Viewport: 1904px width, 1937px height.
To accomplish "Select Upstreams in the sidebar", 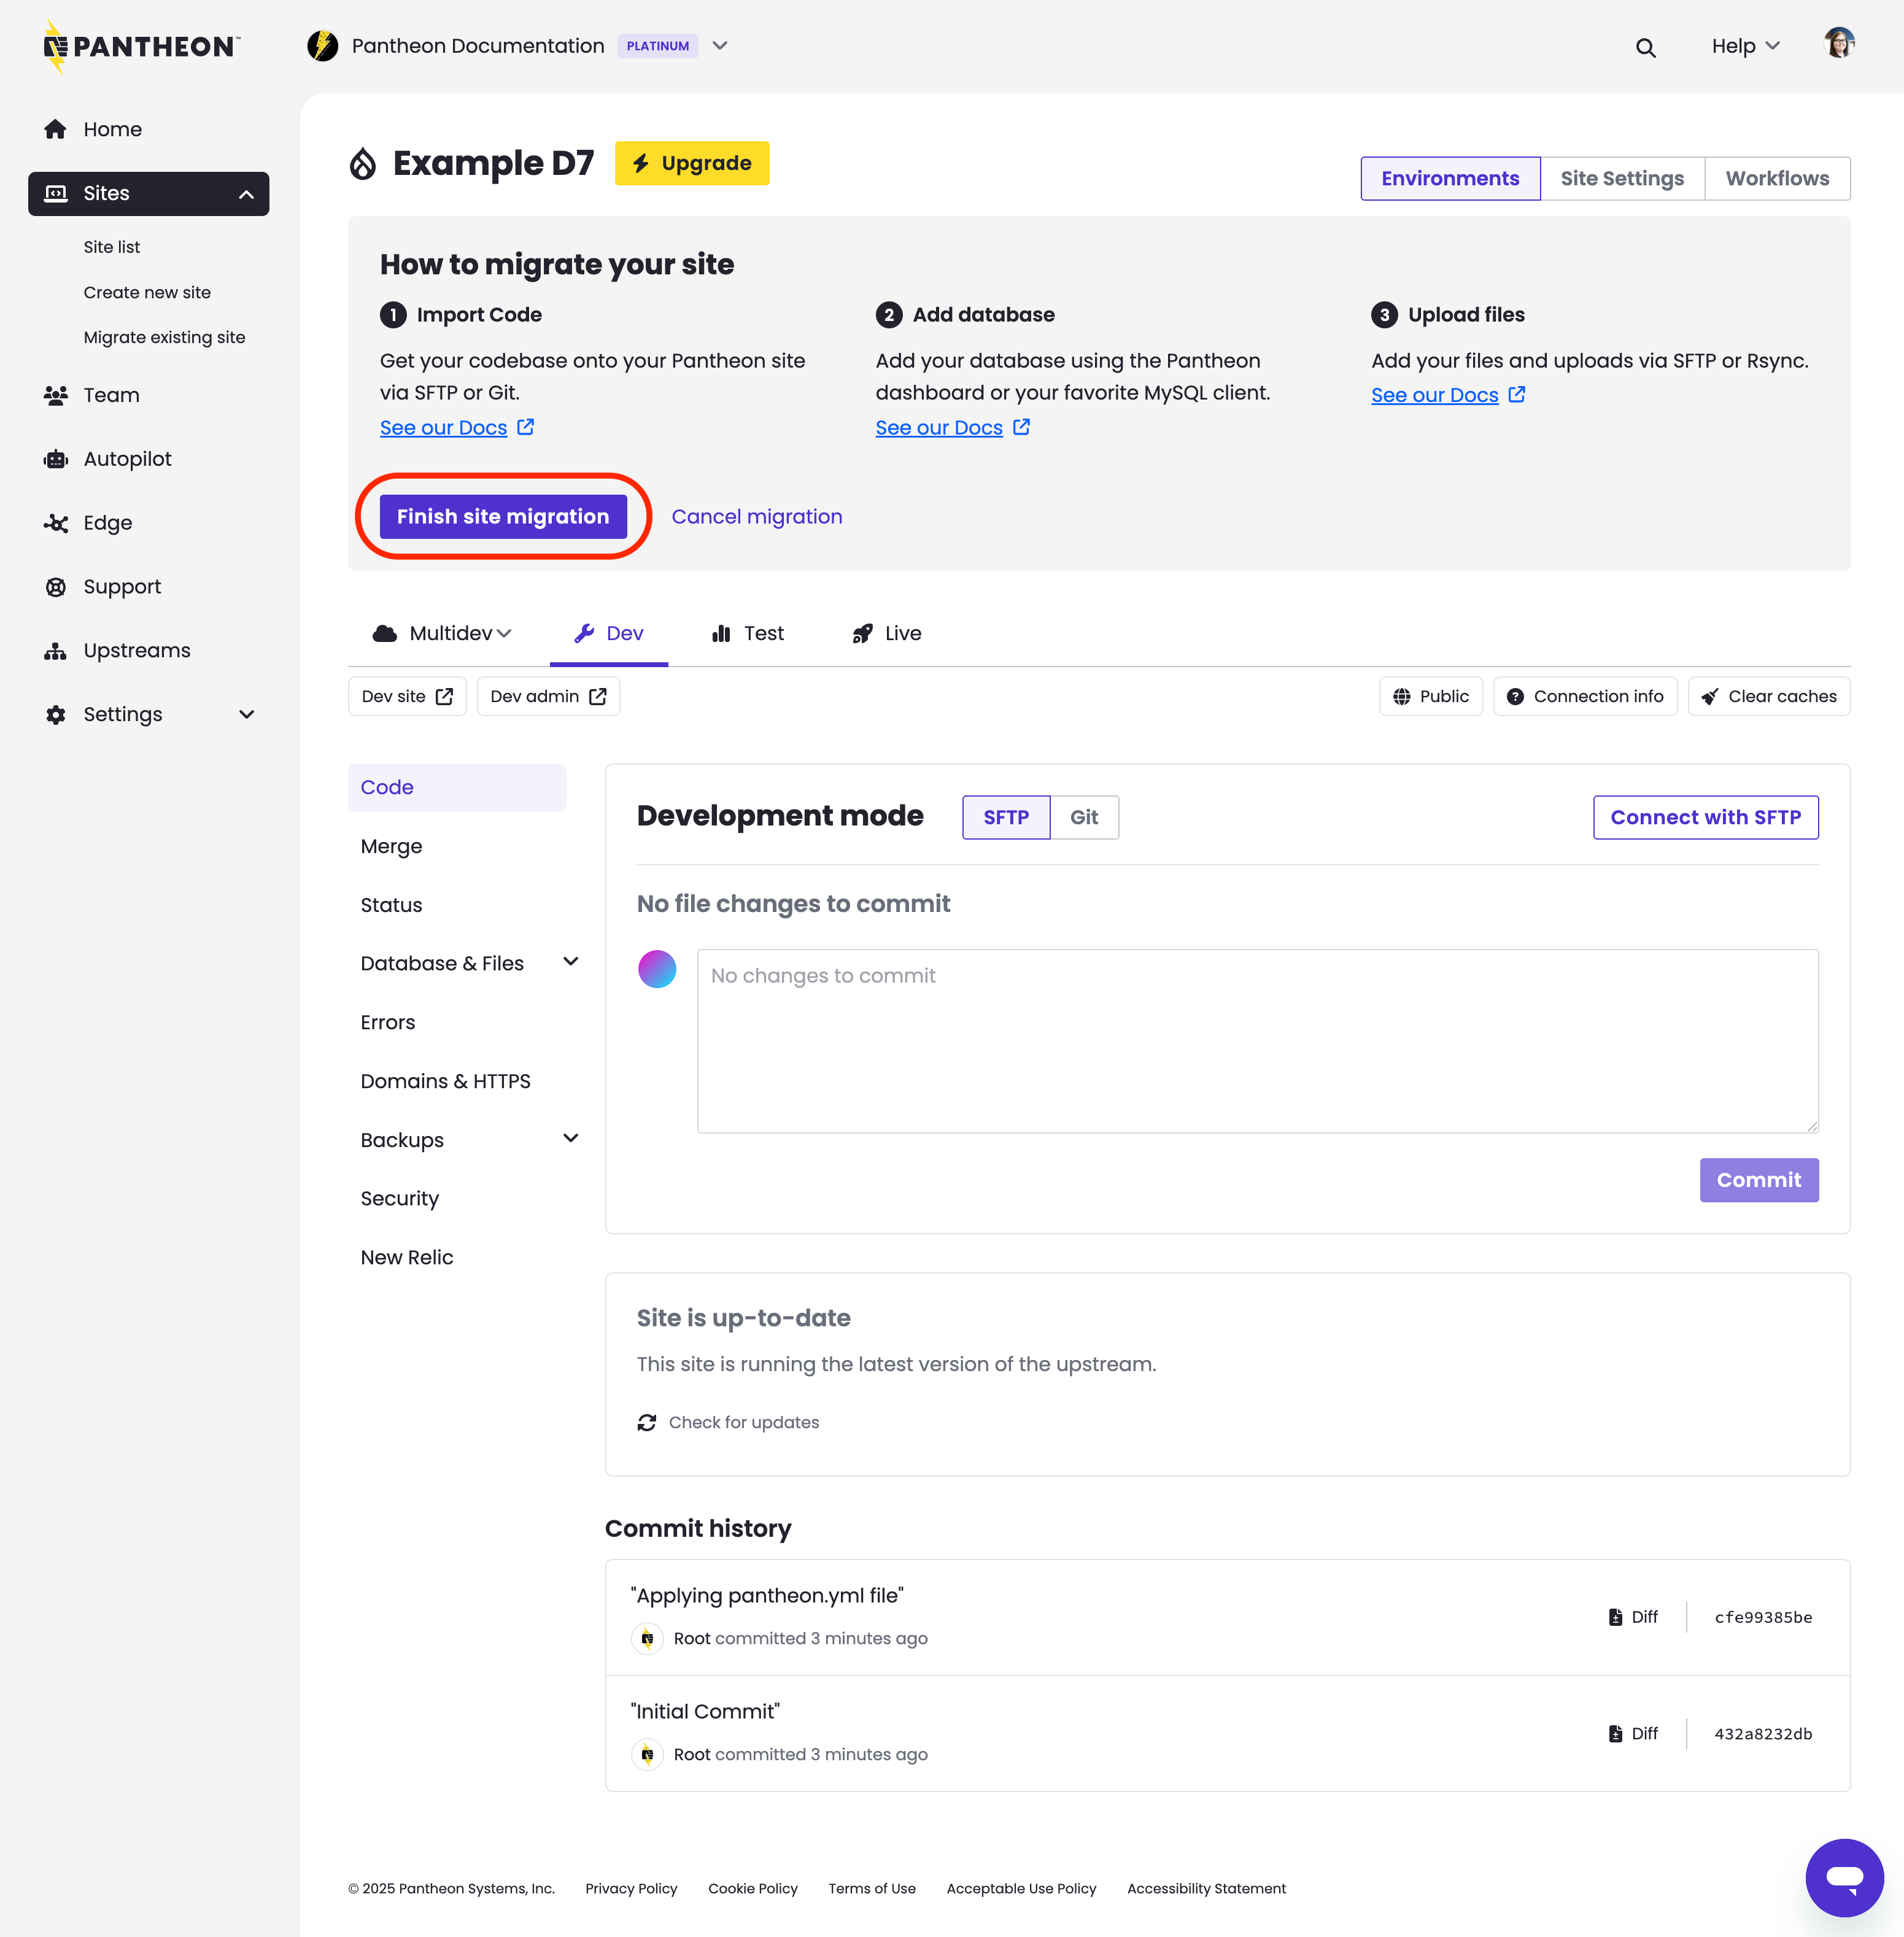I will pos(136,650).
